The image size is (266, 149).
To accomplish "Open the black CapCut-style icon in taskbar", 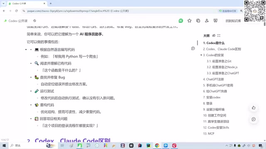I will tap(131, 145).
